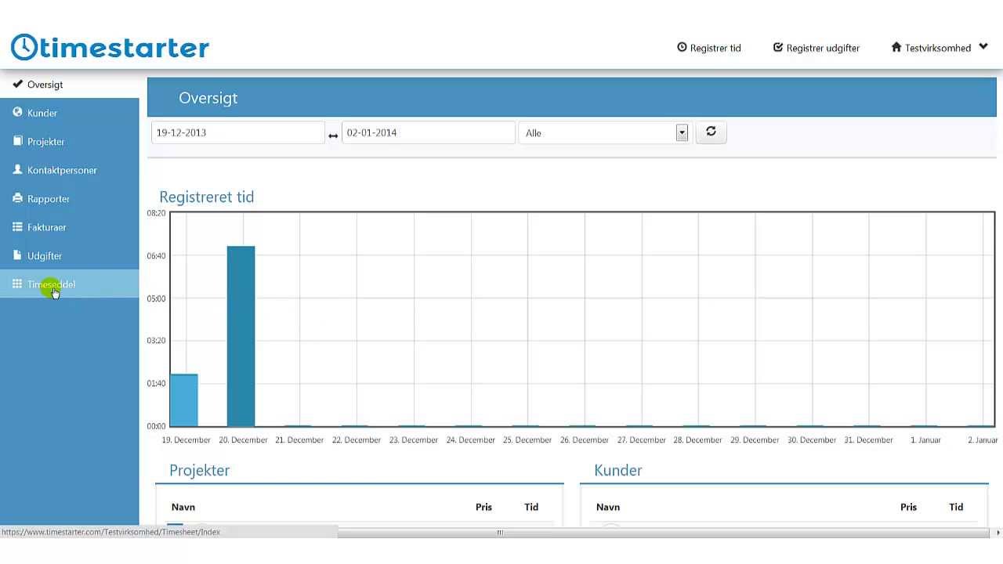The image size is (1003, 564).
Task: Click the 20. December tall bar
Action: (x=241, y=336)
